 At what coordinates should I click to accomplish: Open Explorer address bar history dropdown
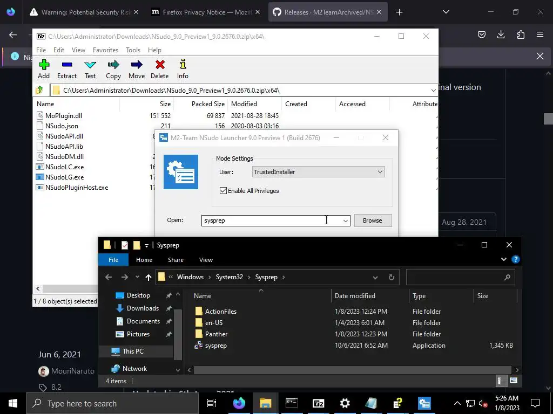[375, 278]
